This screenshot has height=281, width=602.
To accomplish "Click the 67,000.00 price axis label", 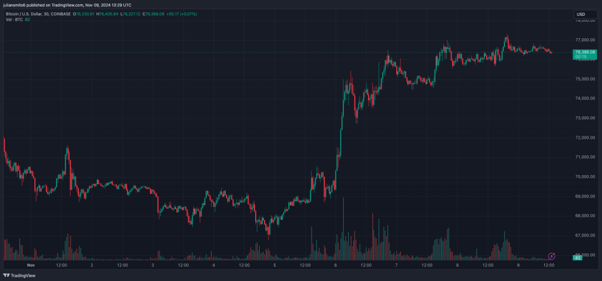I will click(x=585, y=235).
